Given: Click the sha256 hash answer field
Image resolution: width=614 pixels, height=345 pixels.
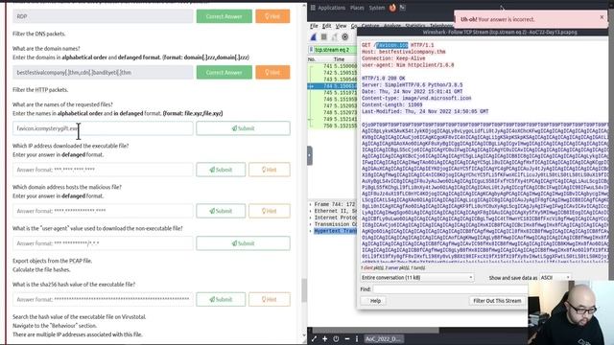Looking at the screenshot, I should tap(103, 299).
